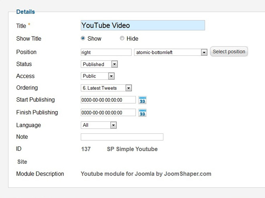Image resolution: width=265 pixels, height=198 pixels.
Task: Click the Site label
Action: pos(22,162)
